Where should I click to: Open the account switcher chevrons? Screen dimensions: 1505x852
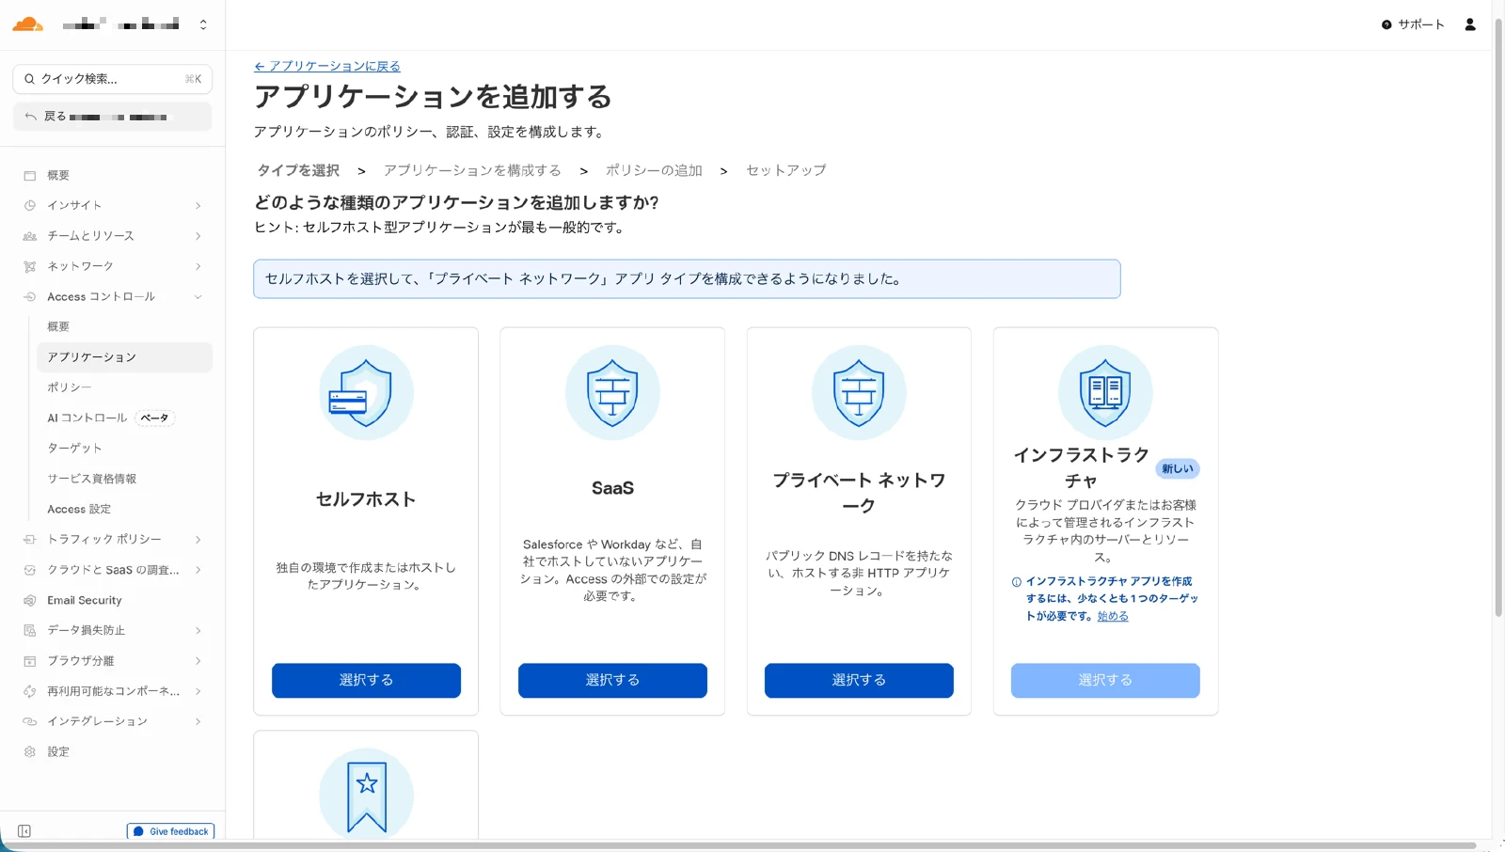tap(202, 23)
